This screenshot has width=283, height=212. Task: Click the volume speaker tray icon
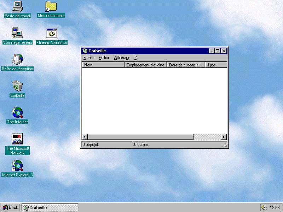(x=264, y=207)
